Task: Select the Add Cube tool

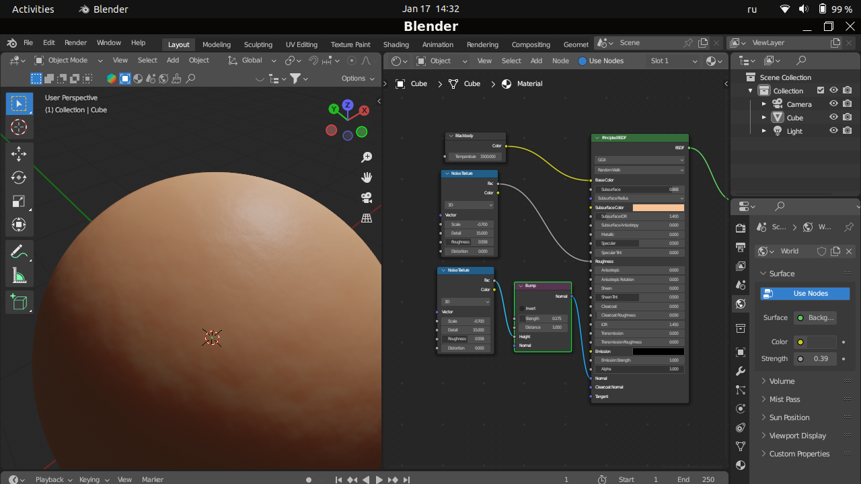Action: click(x=19, y=302)
